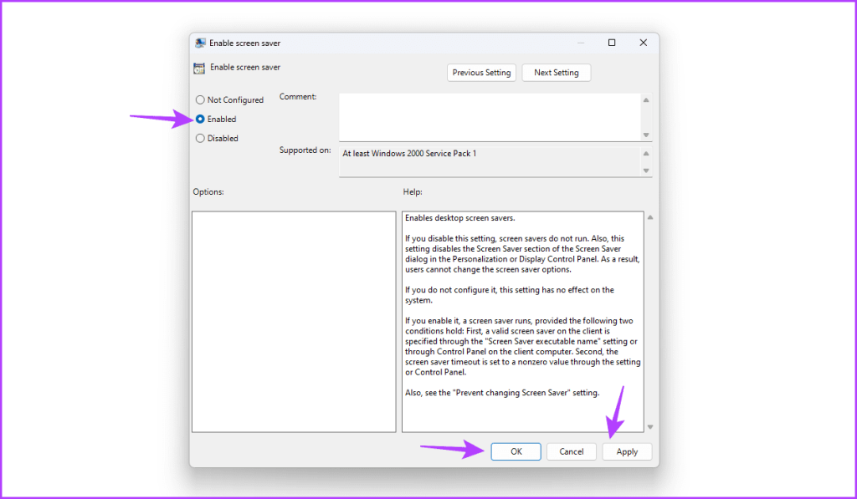
Task: Cancel the policy changes
Action: tap(572, 451)
